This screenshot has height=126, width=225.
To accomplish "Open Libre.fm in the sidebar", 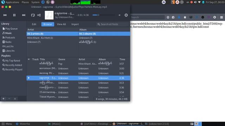I will click(x=8, y=51).
